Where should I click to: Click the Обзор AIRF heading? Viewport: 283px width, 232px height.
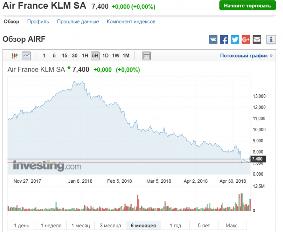tap(24, 39)
